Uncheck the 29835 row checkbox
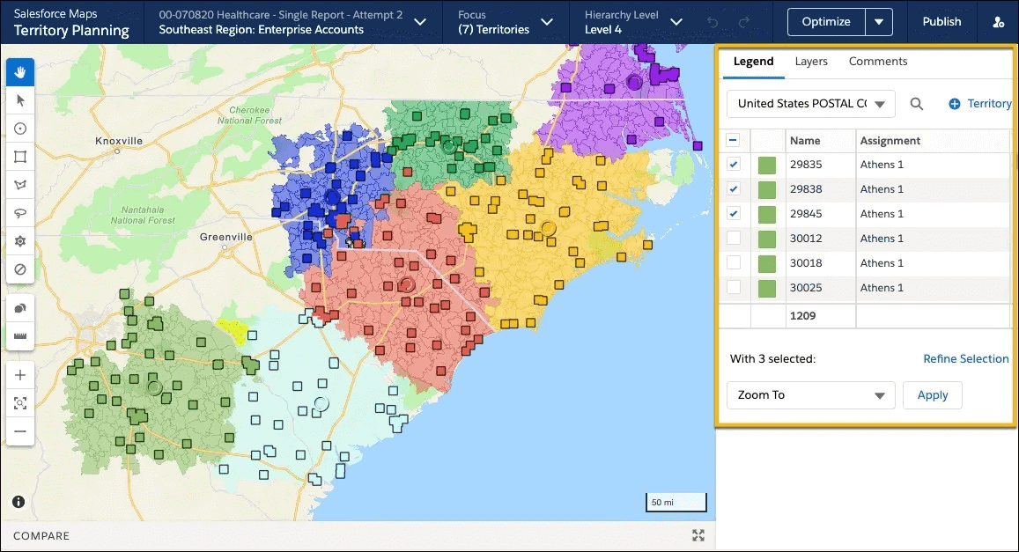 coord(734,165)
